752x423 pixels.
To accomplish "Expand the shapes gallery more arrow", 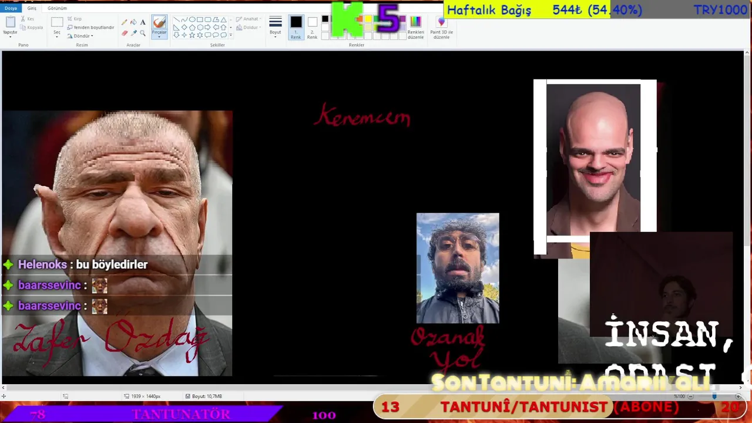I will [x=230, y=35].
